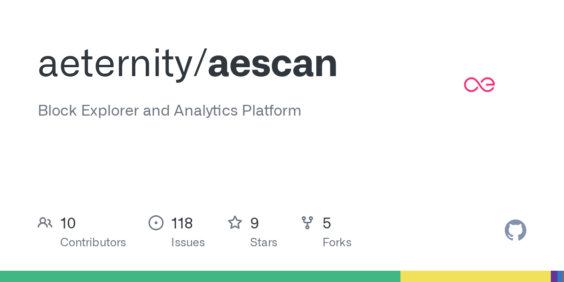
Task: Click the issue count 118
Action: 182,223
